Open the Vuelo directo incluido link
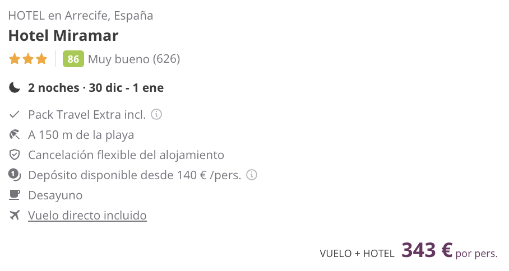Screen dimensions: 509x271 (87, 215)
